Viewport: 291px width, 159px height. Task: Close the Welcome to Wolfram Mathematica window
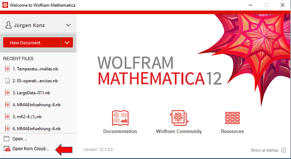point(283,5)
